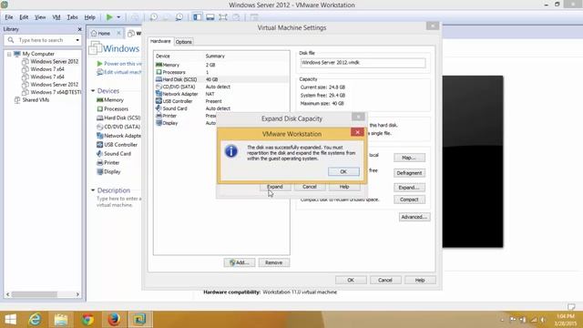
Task: Click Printer icon in Devices summary
Action: (99, 162)
